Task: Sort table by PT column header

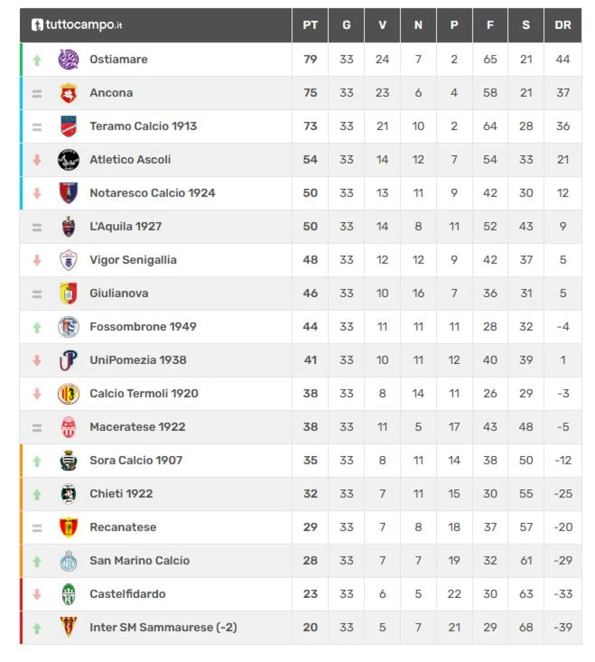Action: [x=310, y=25]
